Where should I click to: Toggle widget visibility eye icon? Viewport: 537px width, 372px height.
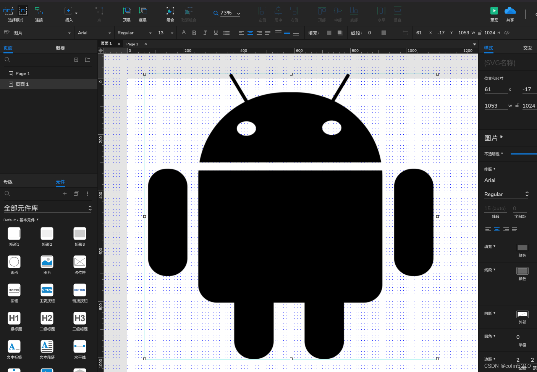click(x=507, y=33)
